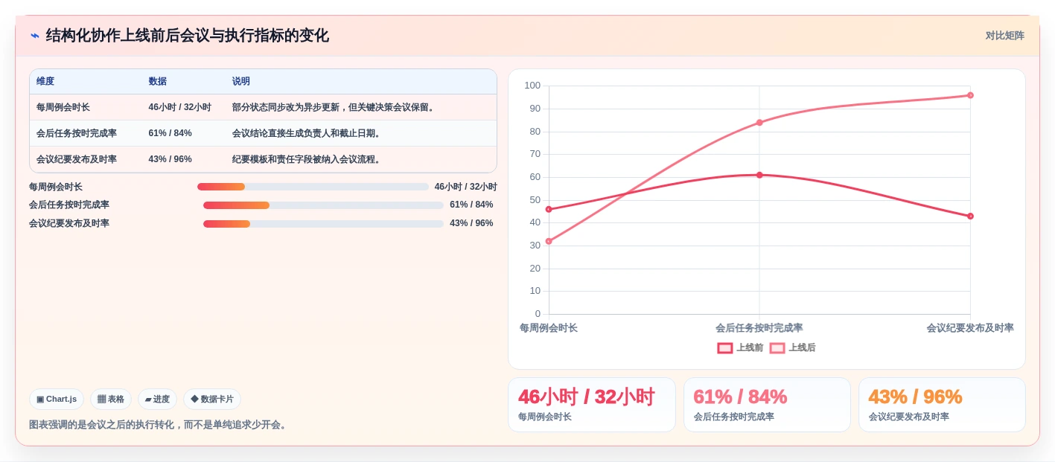Screen dimensions: 1055x462
Task: Click the progress label 61% / 84%
Action: pos(471,205)
